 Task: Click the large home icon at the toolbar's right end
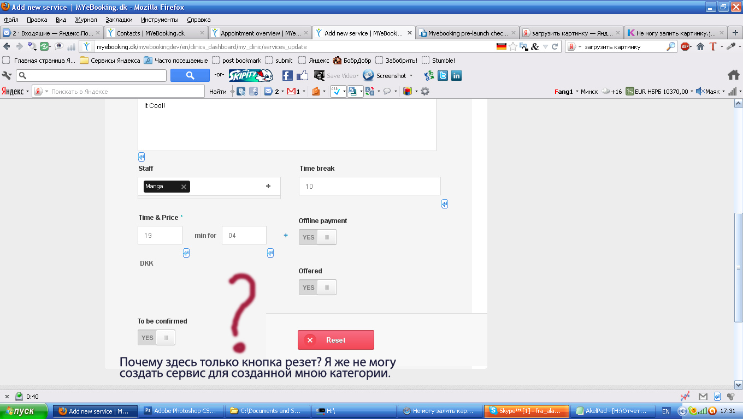point(733,75)
